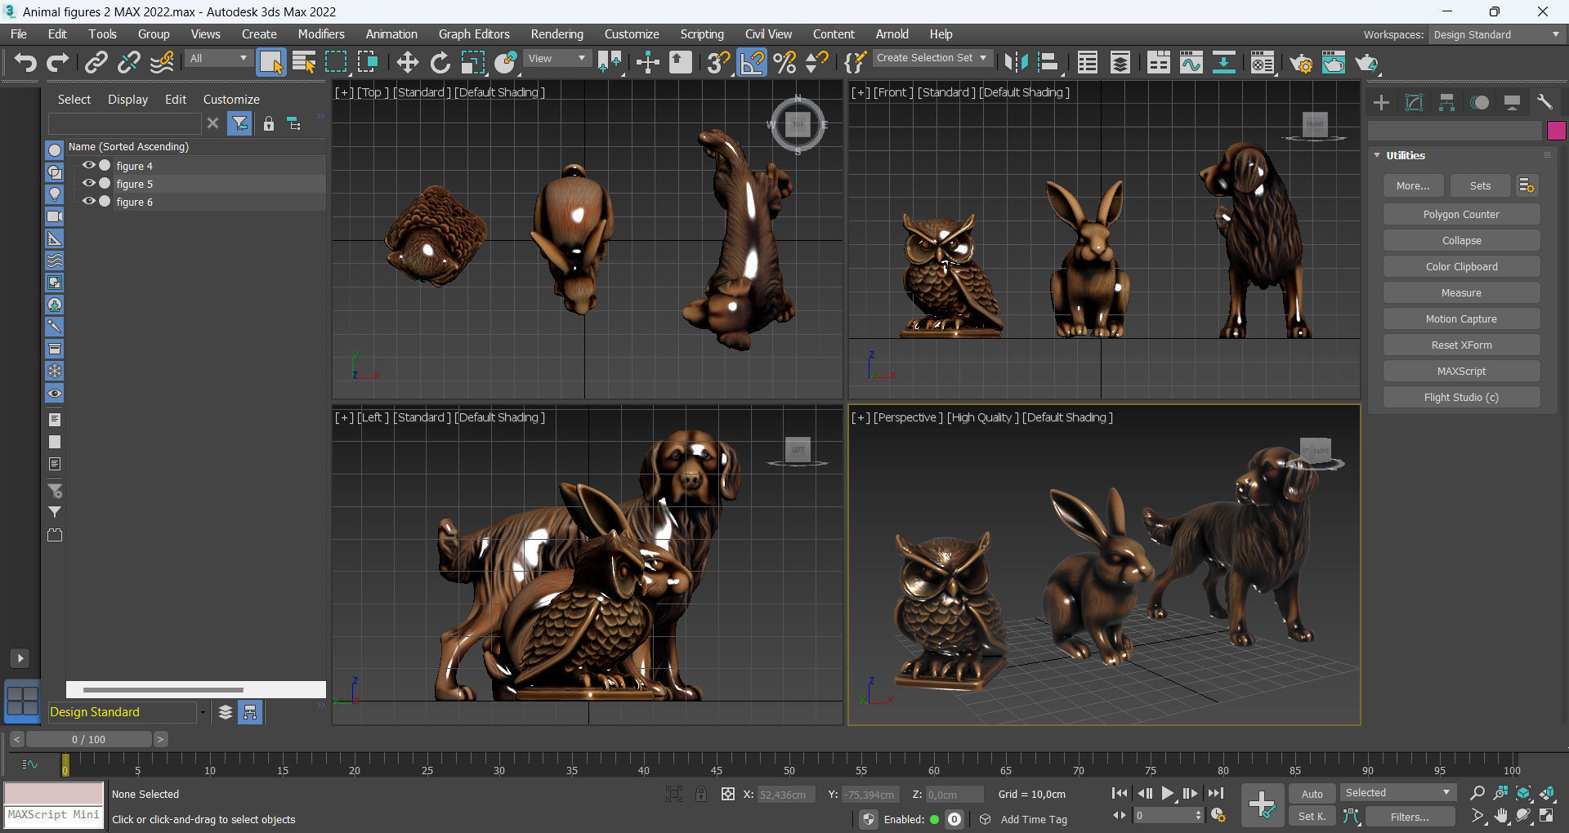Click the Motion Capture utility button
Viewport: 1569px width, 833px height.
tap(1461, 319)
